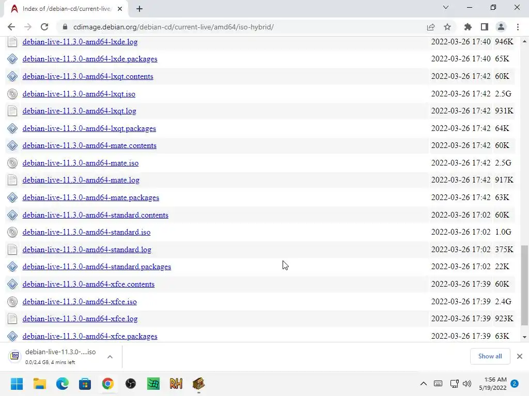The width and height of the screenshot is (529, 396).
Task: Download debian-live-11.3.0-amd64-mate.iso
Action: point(80,163)
